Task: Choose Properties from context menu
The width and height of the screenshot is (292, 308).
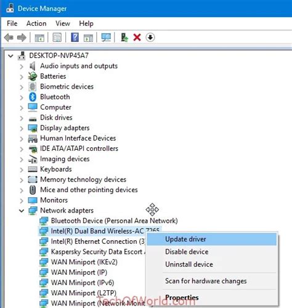Action: [212, 298]
